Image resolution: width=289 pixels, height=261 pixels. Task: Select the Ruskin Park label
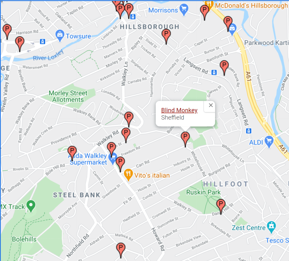click(203, 192)
